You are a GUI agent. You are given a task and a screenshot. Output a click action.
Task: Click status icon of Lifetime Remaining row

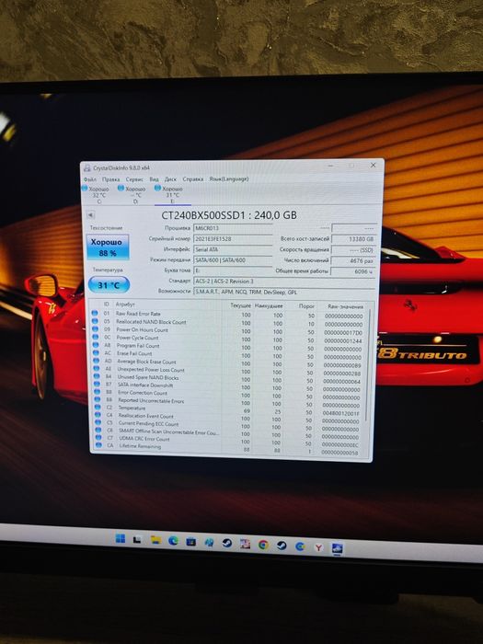point(98,445)
